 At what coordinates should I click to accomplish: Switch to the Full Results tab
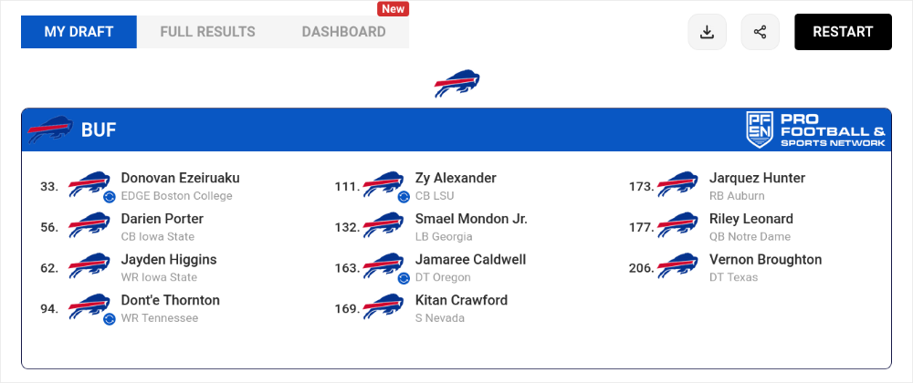point(208,32)
